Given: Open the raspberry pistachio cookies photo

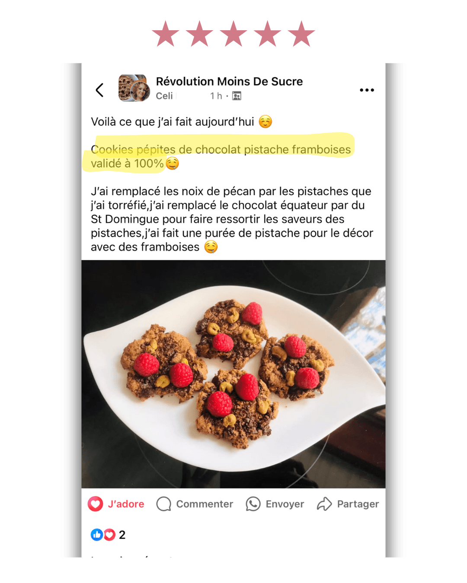Looking at the screenshot, I should (233, 374).
